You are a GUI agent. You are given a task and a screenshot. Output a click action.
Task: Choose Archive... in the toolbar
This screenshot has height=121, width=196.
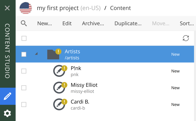click(x=93, y=23)
